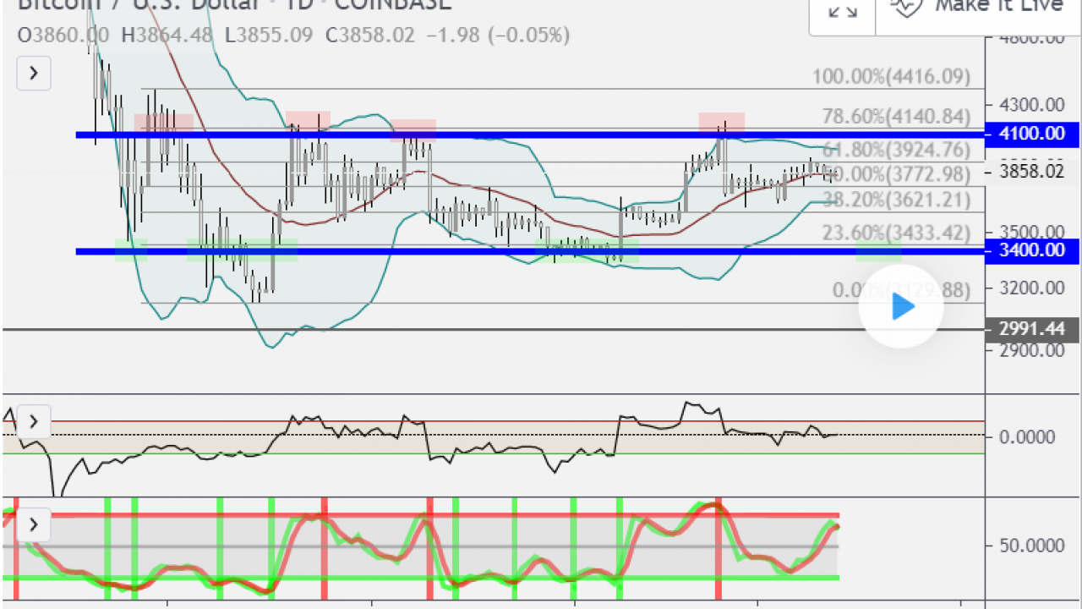
Task: Click the current price tag 3858.02
Action: pyautogui.click(x=1033, y=171)
